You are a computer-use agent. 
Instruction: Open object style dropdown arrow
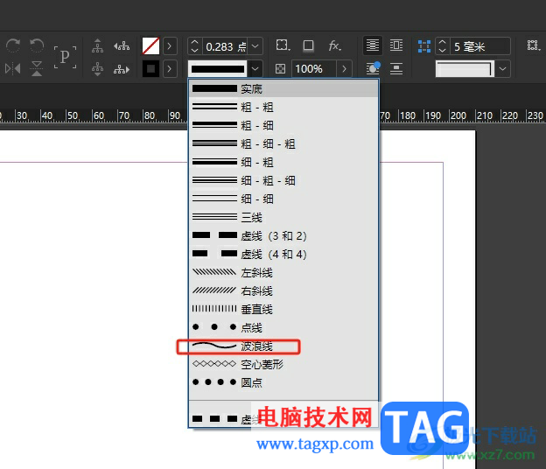502,68
